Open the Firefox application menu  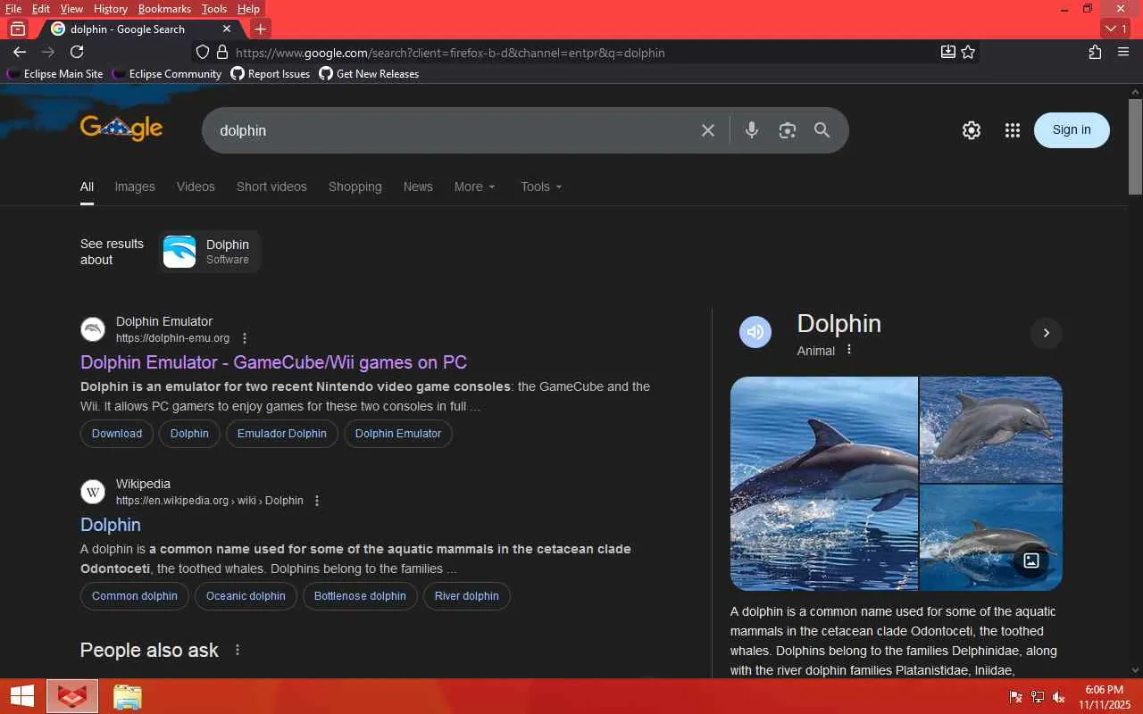pos(1123,52)
